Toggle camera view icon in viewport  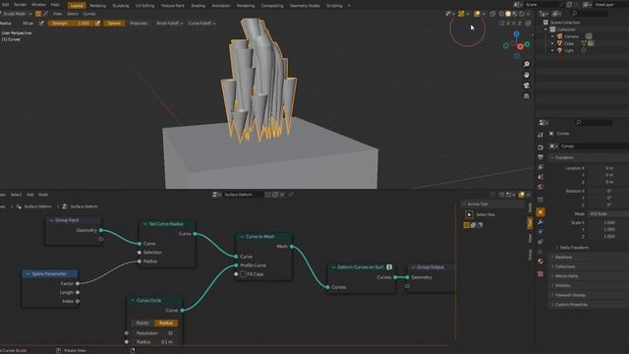pyautogui.click(x=527, y=86)
